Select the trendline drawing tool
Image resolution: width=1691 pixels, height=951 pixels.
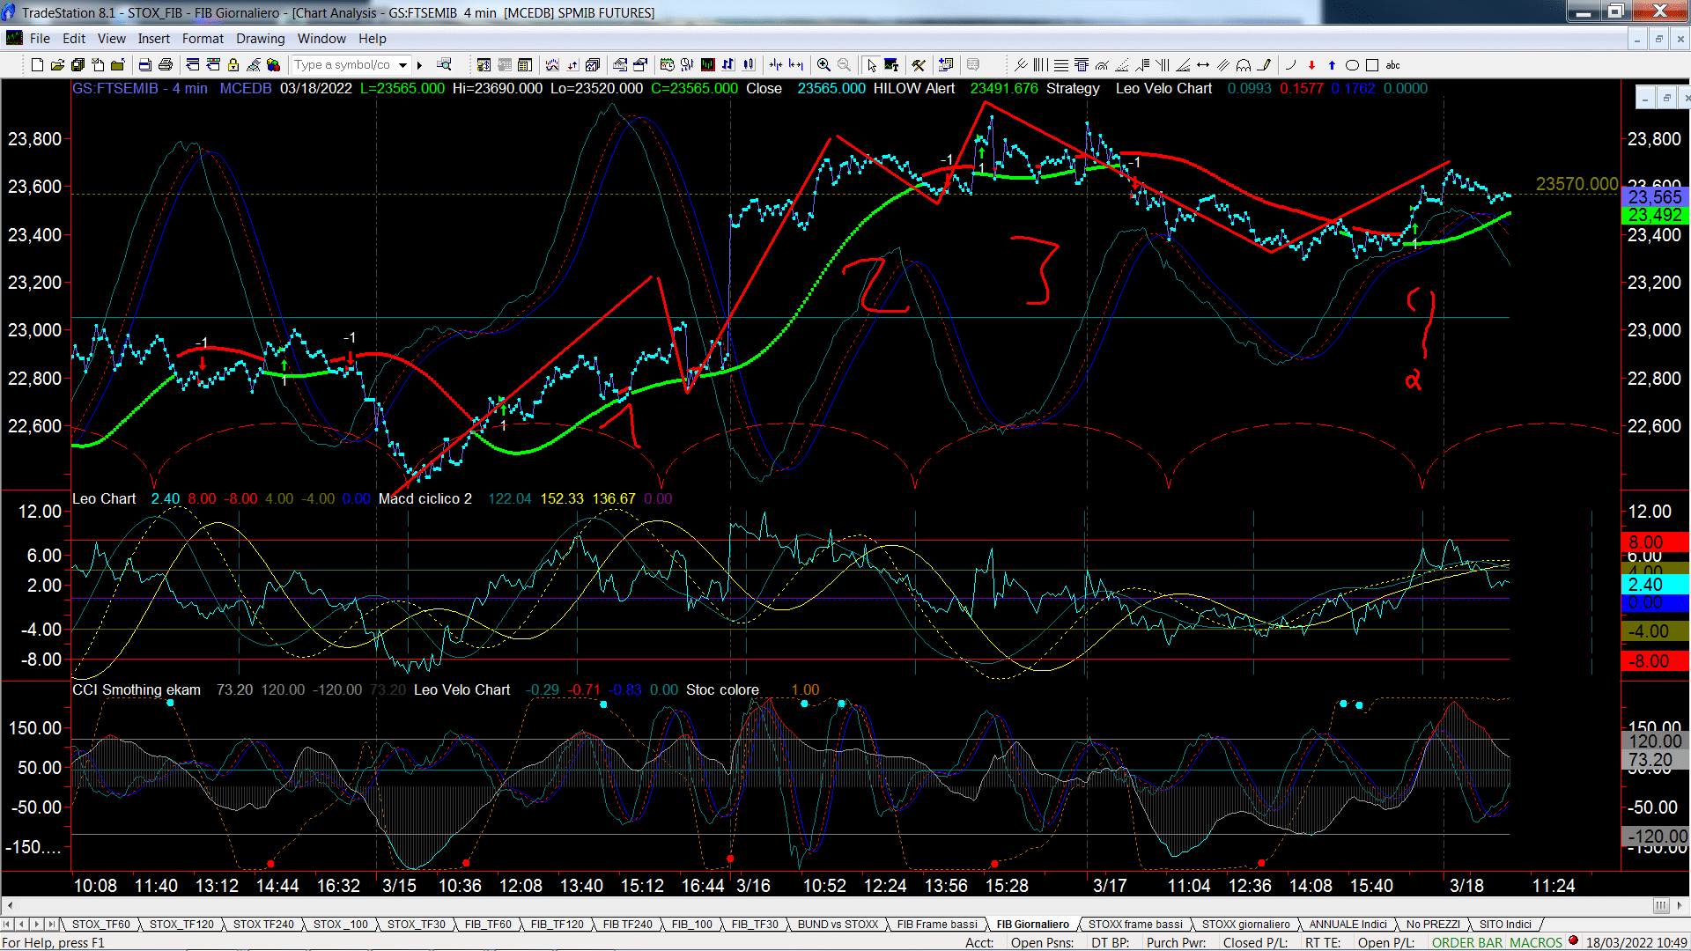(1021, 65)
